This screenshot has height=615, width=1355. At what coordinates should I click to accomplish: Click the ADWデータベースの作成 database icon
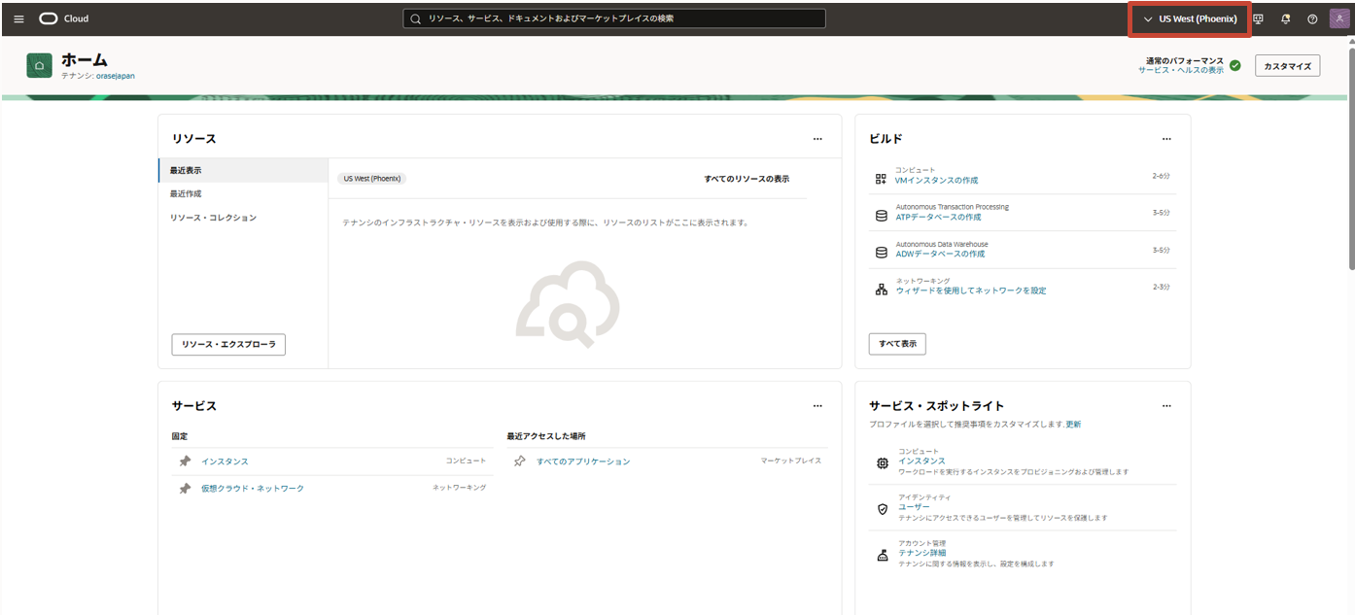point(881,253)
